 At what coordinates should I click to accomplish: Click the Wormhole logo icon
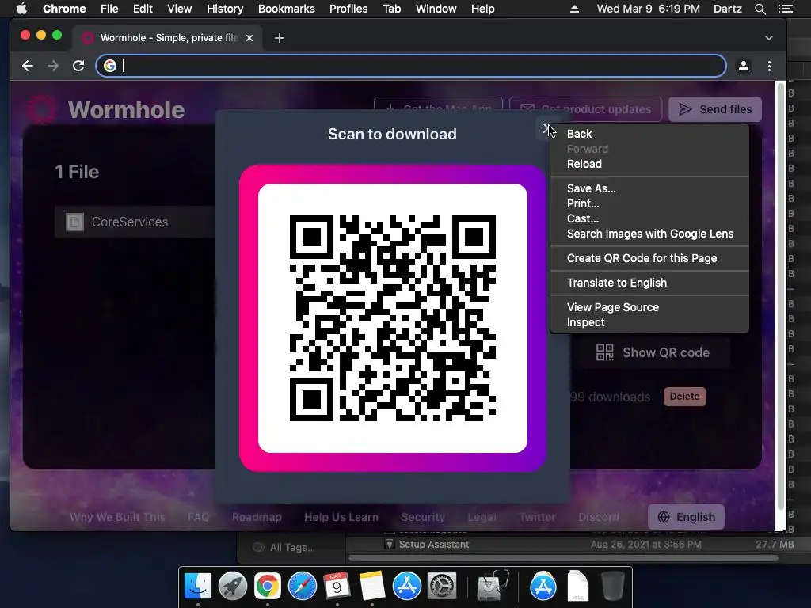pos(41,109)
